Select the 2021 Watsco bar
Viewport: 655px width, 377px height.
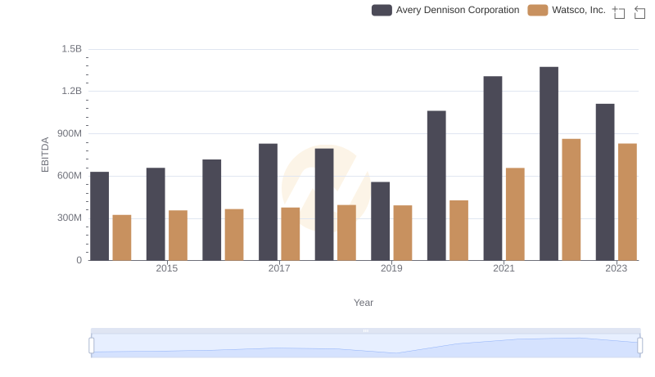pos(515,214)
